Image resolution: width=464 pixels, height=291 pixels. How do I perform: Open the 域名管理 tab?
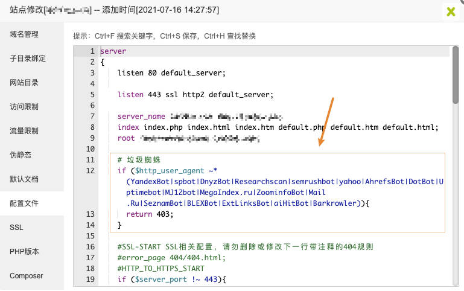click(24, 34)
